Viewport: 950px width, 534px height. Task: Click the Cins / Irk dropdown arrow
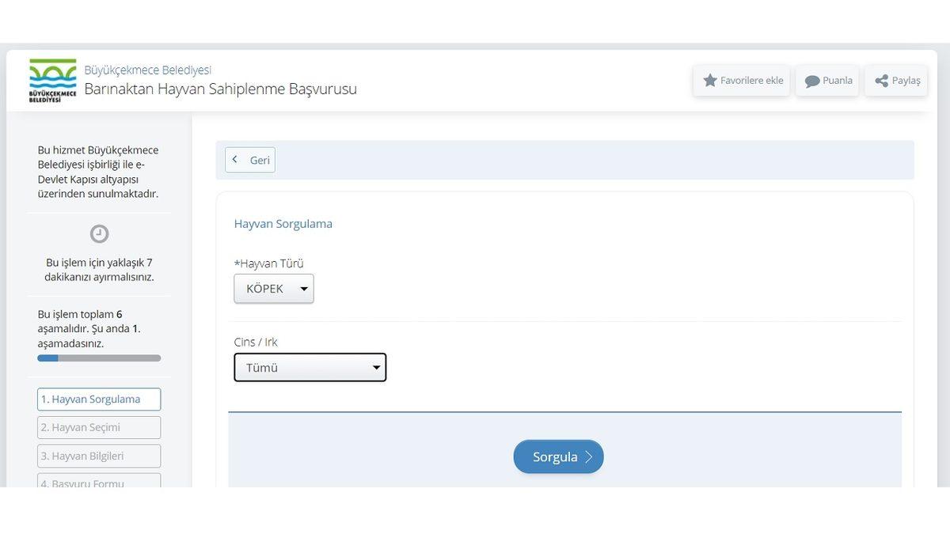click(376, 366)
